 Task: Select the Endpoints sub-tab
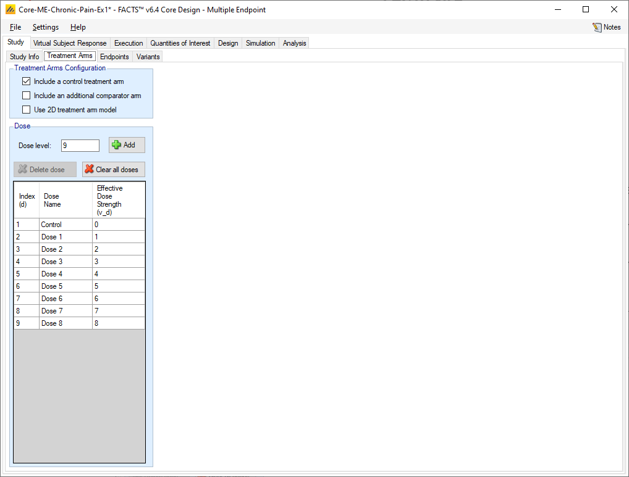tap(114, 57)
